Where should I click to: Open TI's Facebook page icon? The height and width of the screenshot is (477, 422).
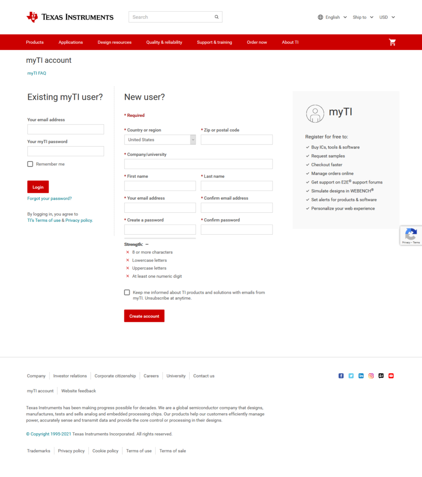(x=341, y=376)
